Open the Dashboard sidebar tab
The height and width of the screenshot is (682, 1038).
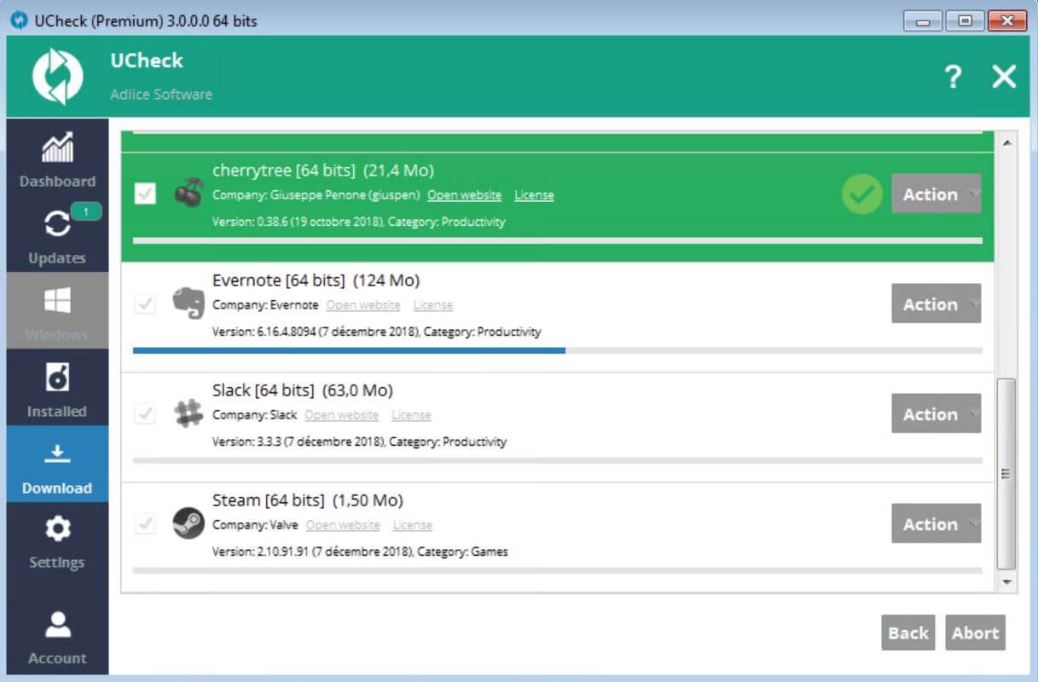click(57, 159)
